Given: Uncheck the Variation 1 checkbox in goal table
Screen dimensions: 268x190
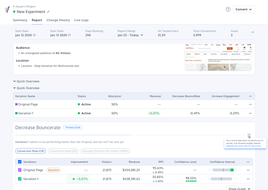Looking at the screenshot, I should pyautogui.click(x=20, y=179).
